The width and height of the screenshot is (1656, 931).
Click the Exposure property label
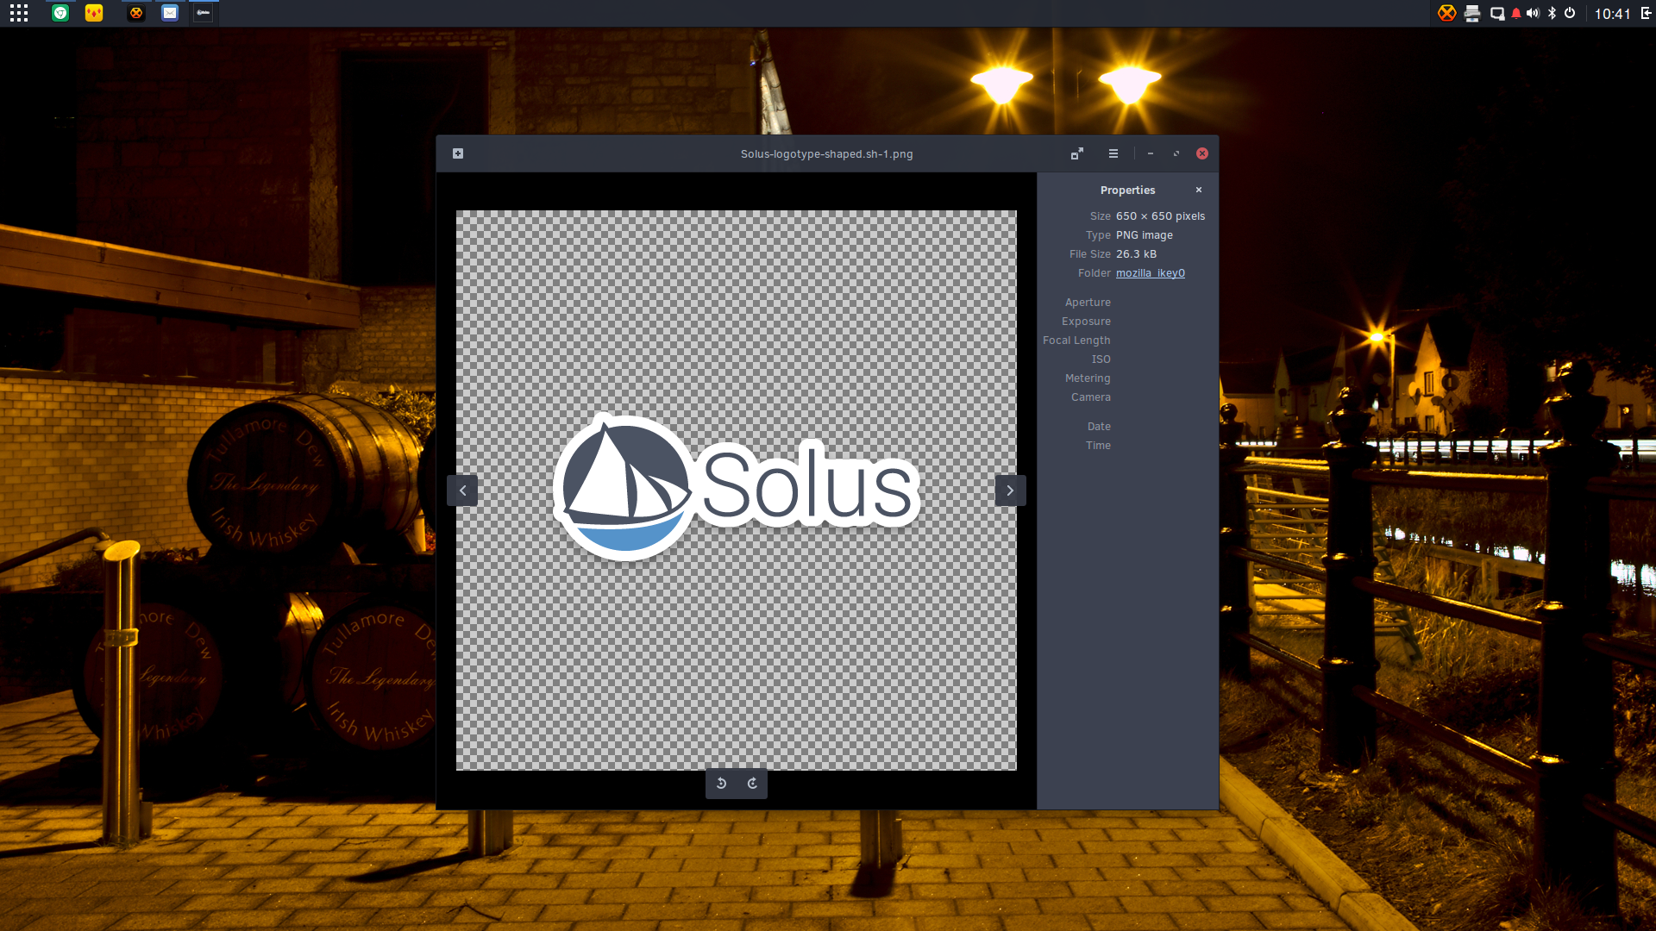coord(1086,322)
